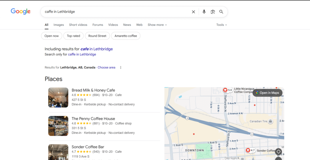Click red dot marker near 3 Ave N
Screen dimensions: 310x160
click(255, 105)
